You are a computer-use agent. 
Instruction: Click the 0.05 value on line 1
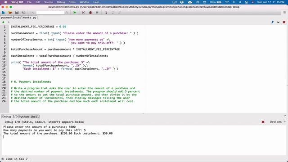click(63, 27)
